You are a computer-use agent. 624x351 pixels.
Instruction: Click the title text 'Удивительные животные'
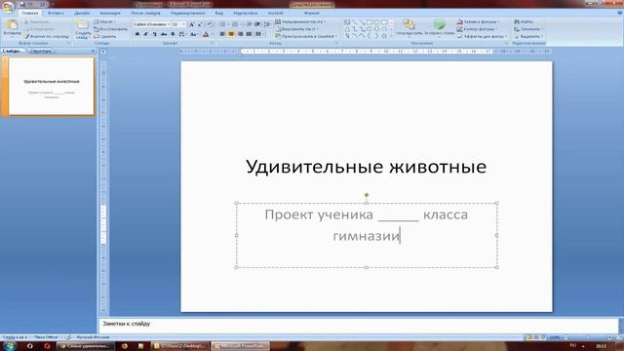pyautogui.click(x=367, y=167)
